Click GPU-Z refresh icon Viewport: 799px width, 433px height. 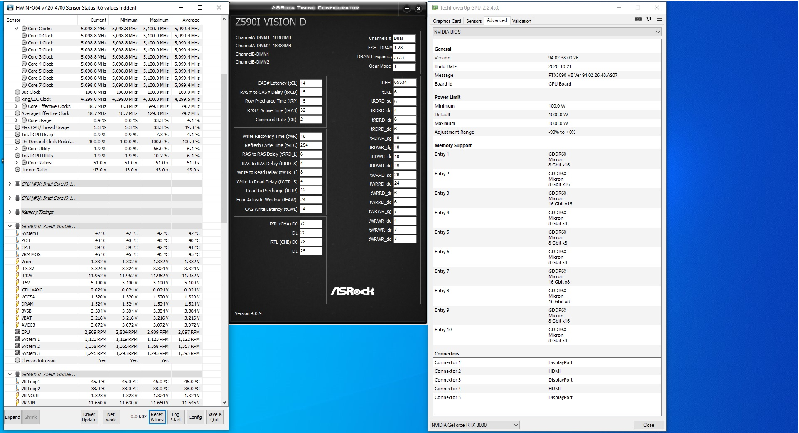(x=649, y=19)
